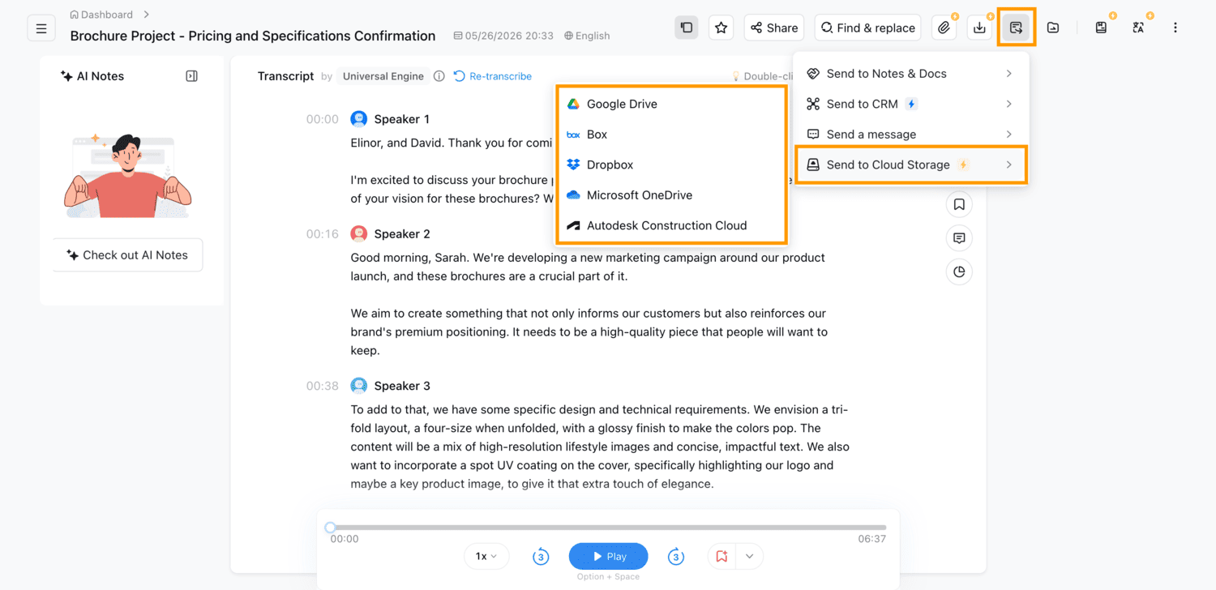Image resolution: width=1216 pixels, height=590 pixels.
Task: Rewind 3 seconds
Action: (541, 557)
